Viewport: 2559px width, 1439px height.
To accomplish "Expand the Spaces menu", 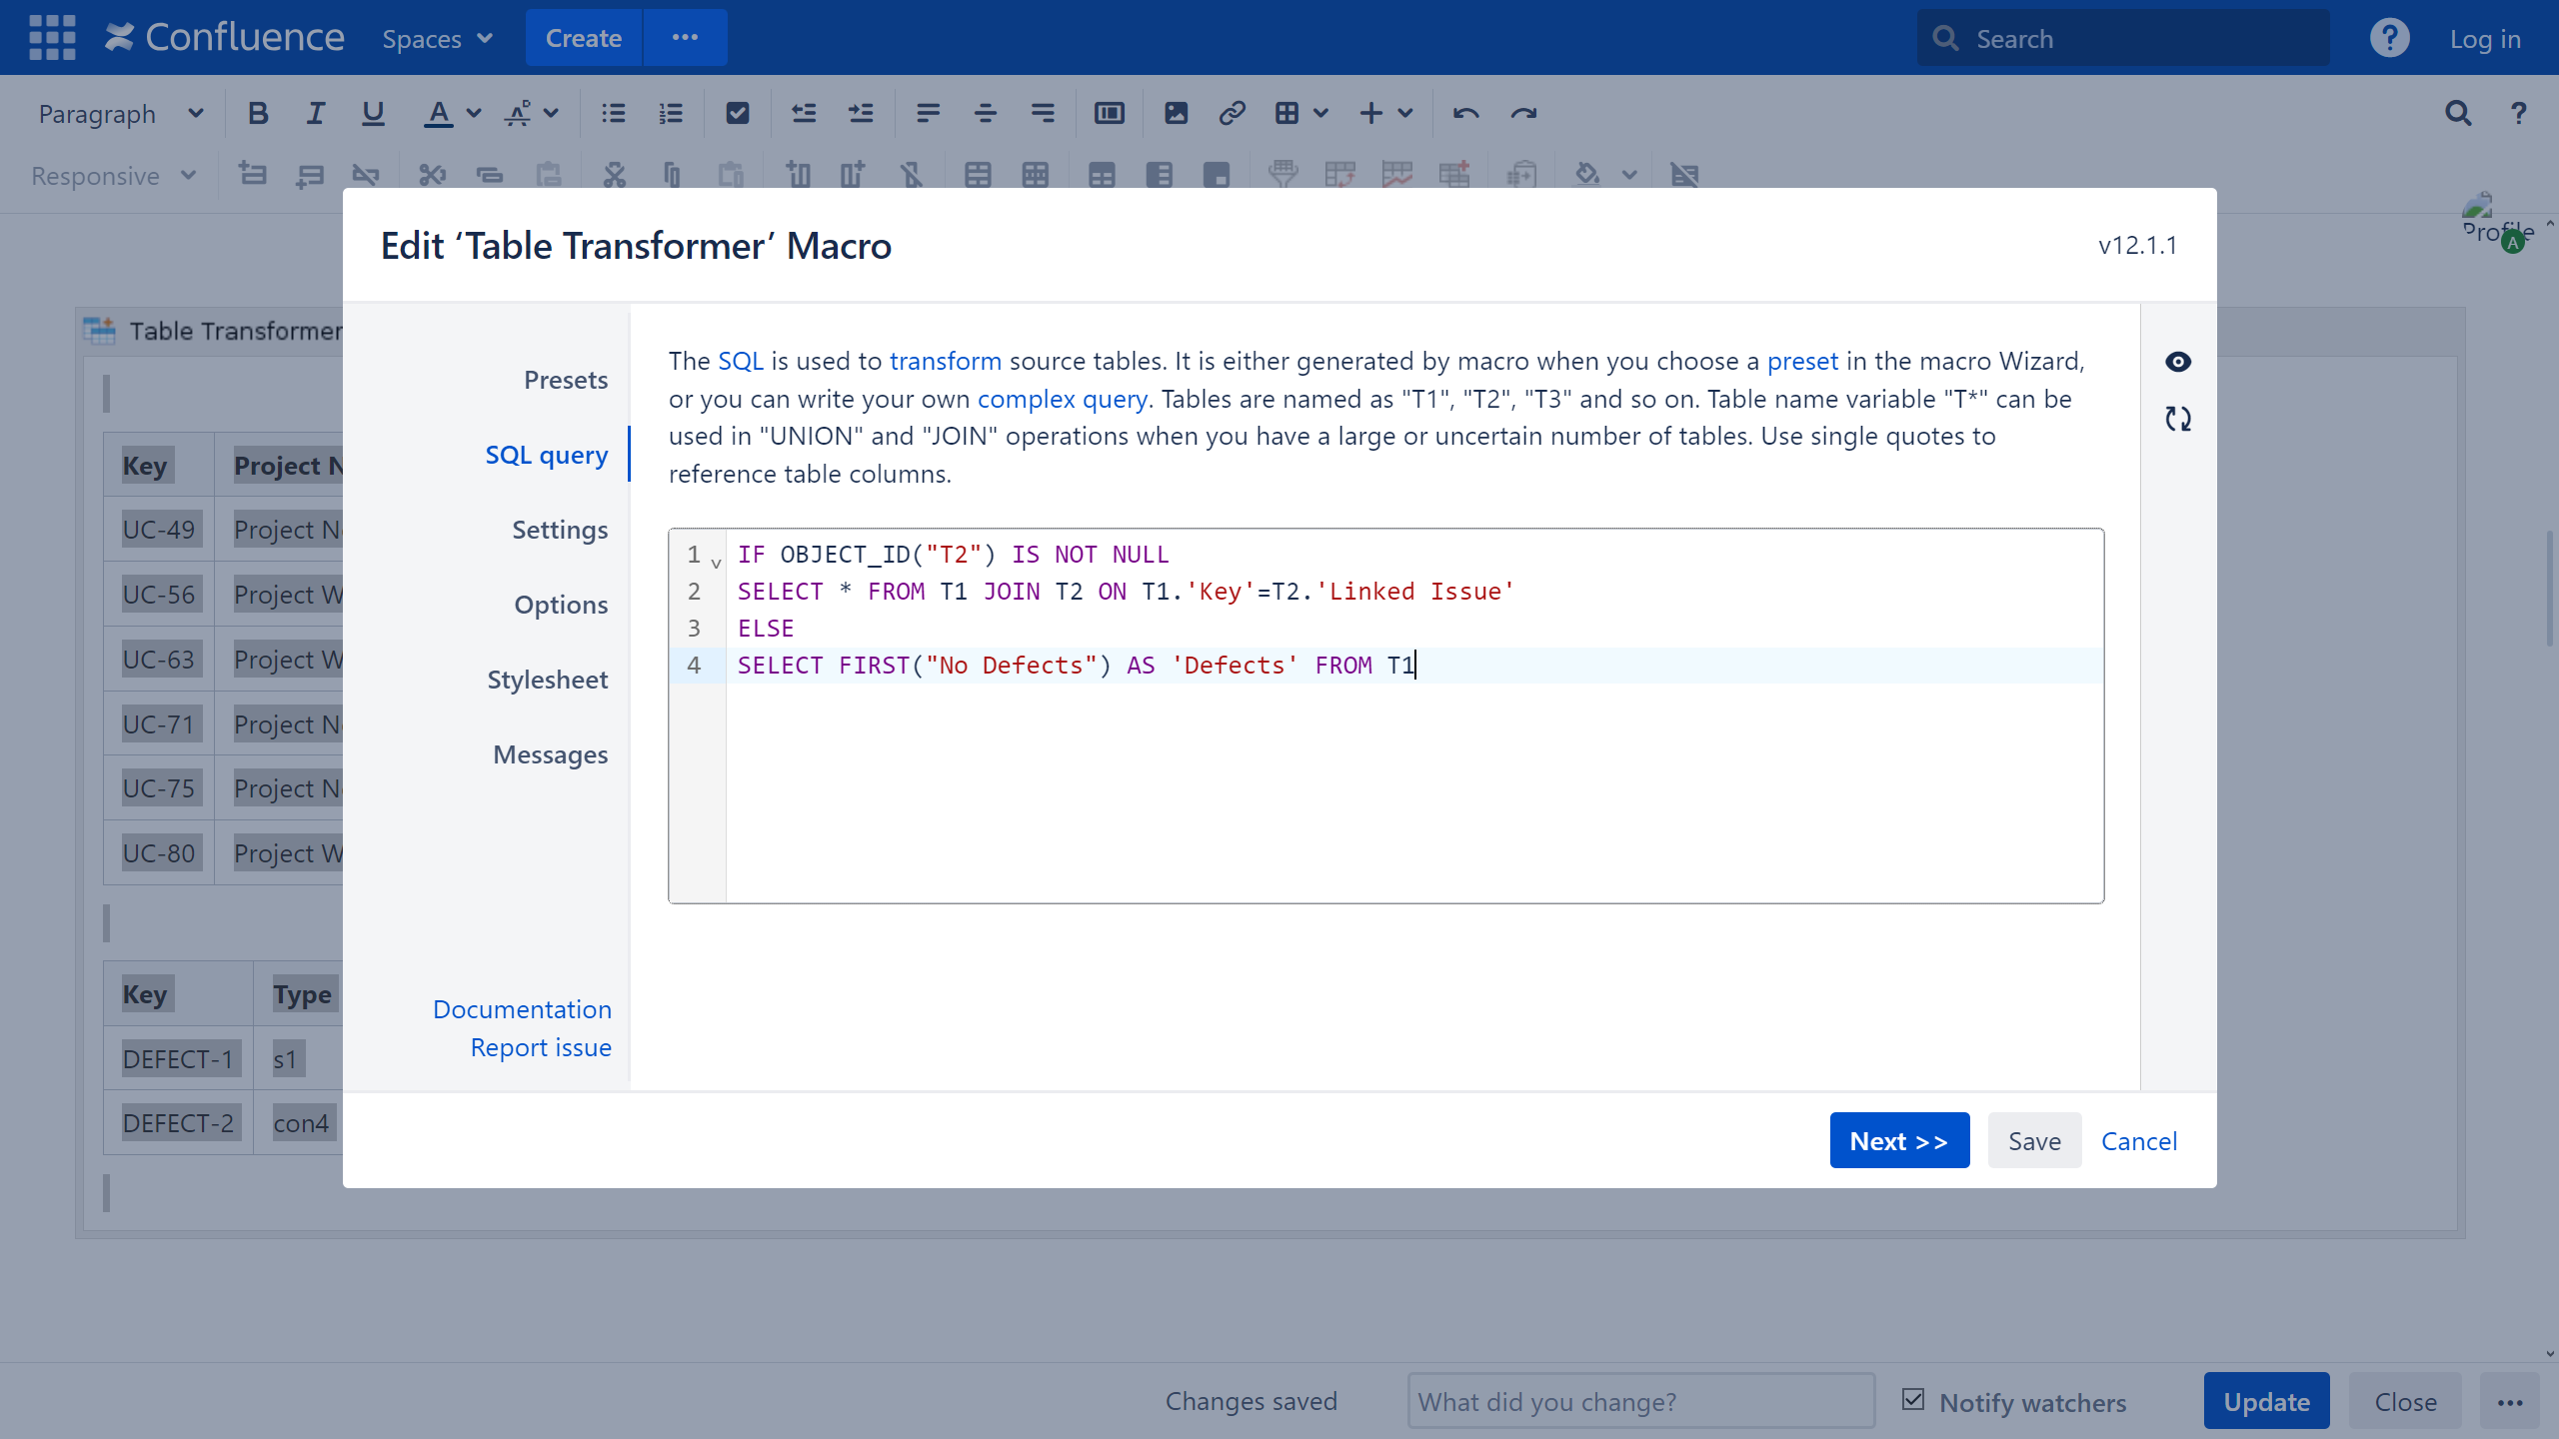I will tap(438, 39).
